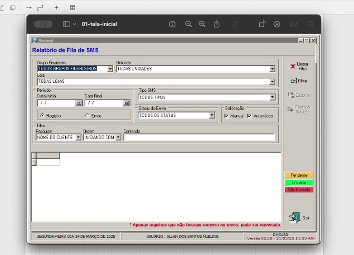Click the Limpar Filtro button
This screenshot has width=354, height=255.
click(299, 66)
